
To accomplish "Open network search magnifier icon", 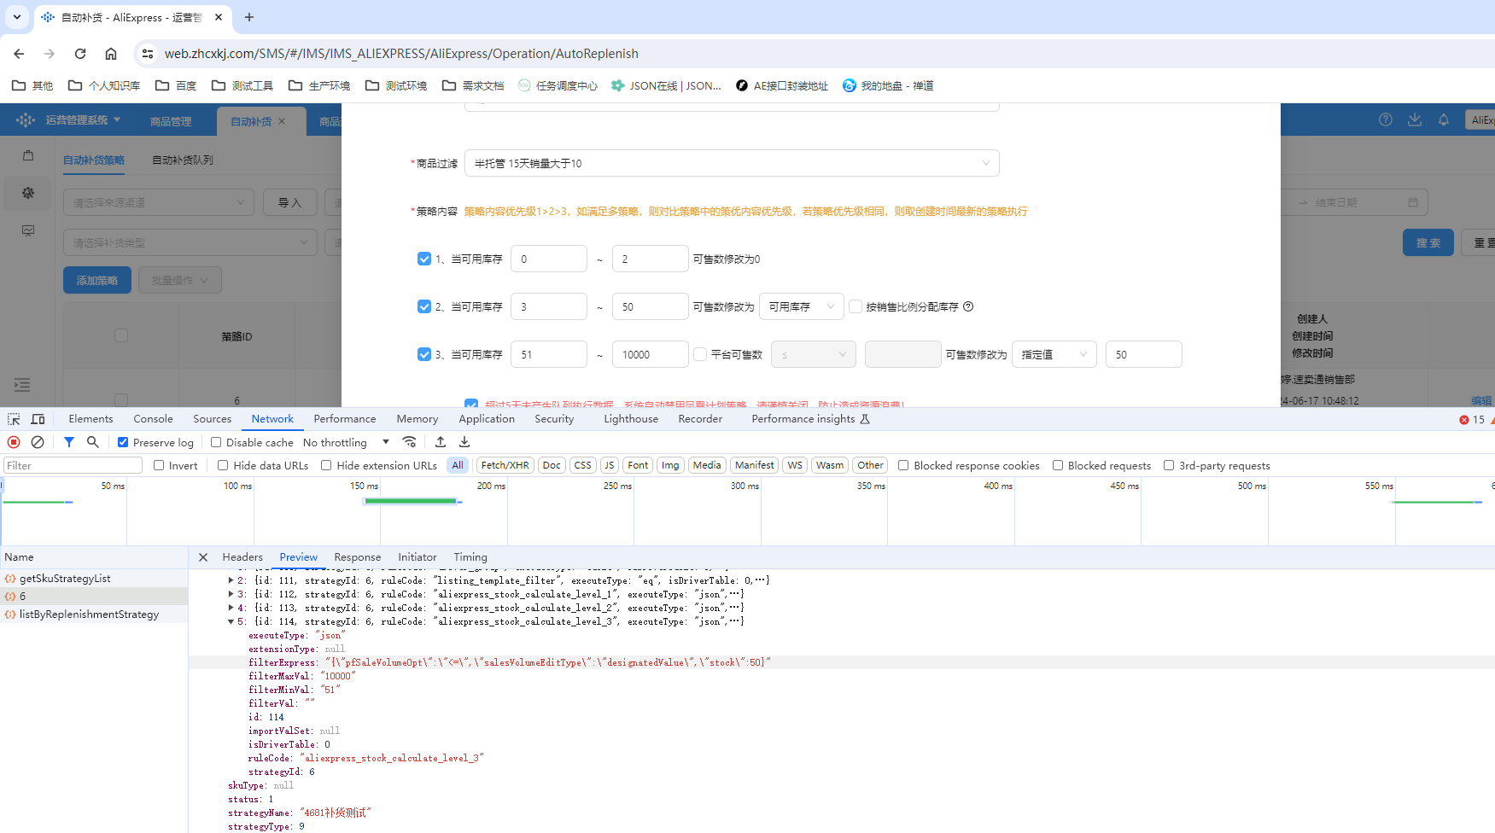I will point(93,442).
